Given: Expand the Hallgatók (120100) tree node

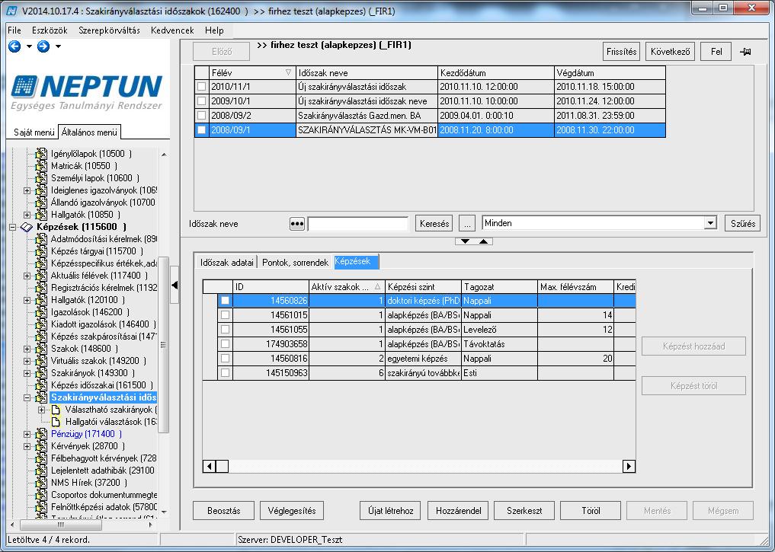Looking at the screenshot, I should tap(27, 300).
